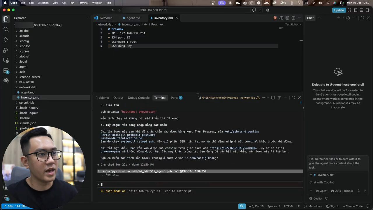
Task: Click the Claude spark icon in editor toolbar
Action: click(275, 18)
